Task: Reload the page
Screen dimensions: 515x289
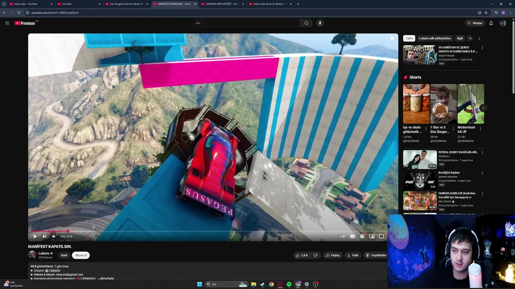Action: pos(19,12)
